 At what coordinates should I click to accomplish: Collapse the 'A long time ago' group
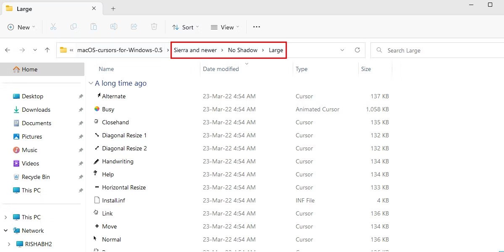[x=91, y=83]
